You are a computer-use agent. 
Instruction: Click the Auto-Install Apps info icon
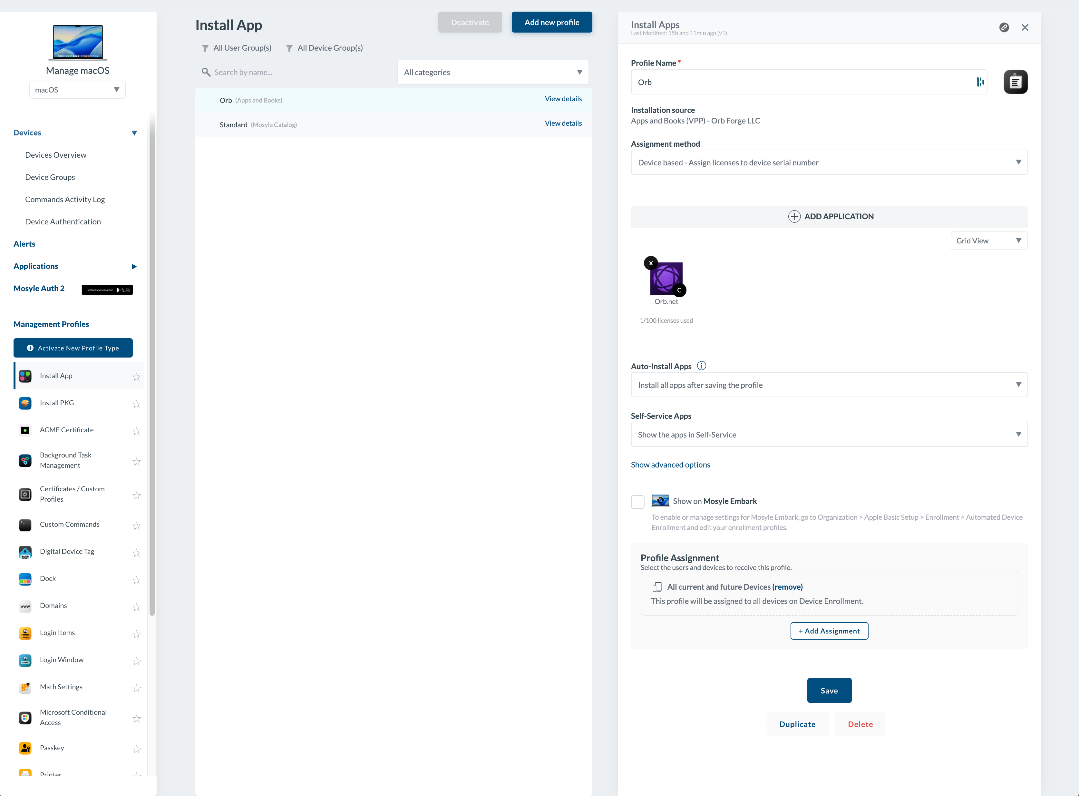[701, 366]
